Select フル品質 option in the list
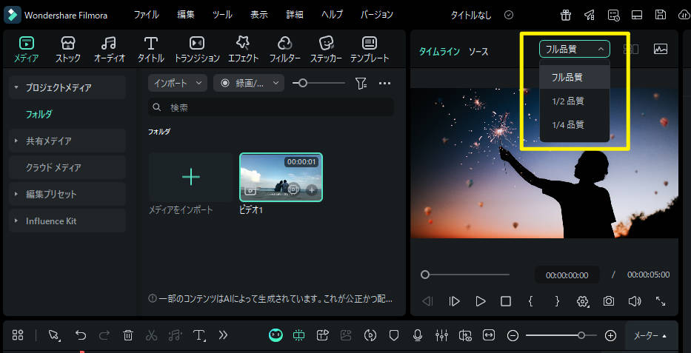The width and height of the screenshot is (691, 353). (574, 77)
